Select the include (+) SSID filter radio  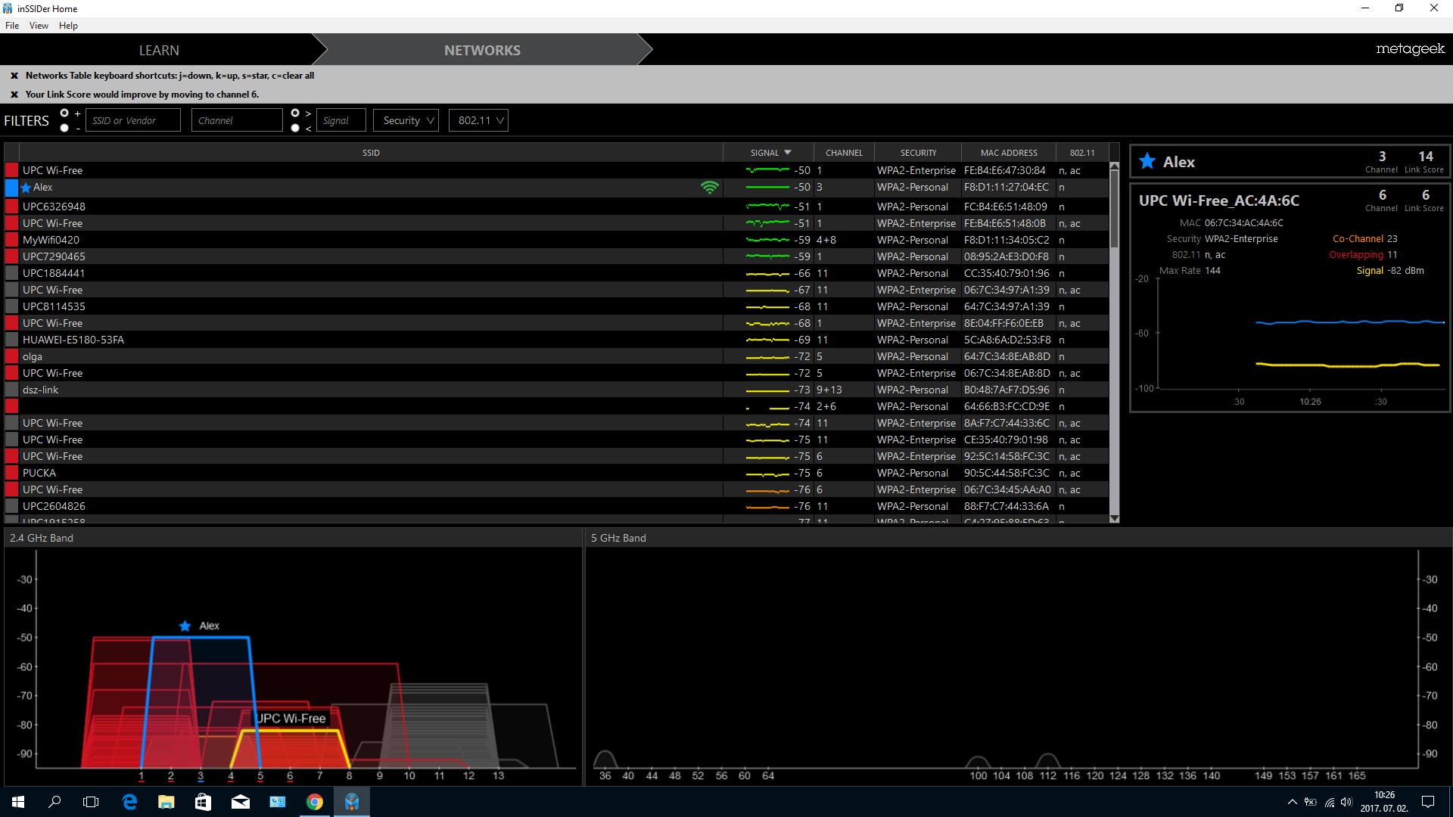click(64, 113)
